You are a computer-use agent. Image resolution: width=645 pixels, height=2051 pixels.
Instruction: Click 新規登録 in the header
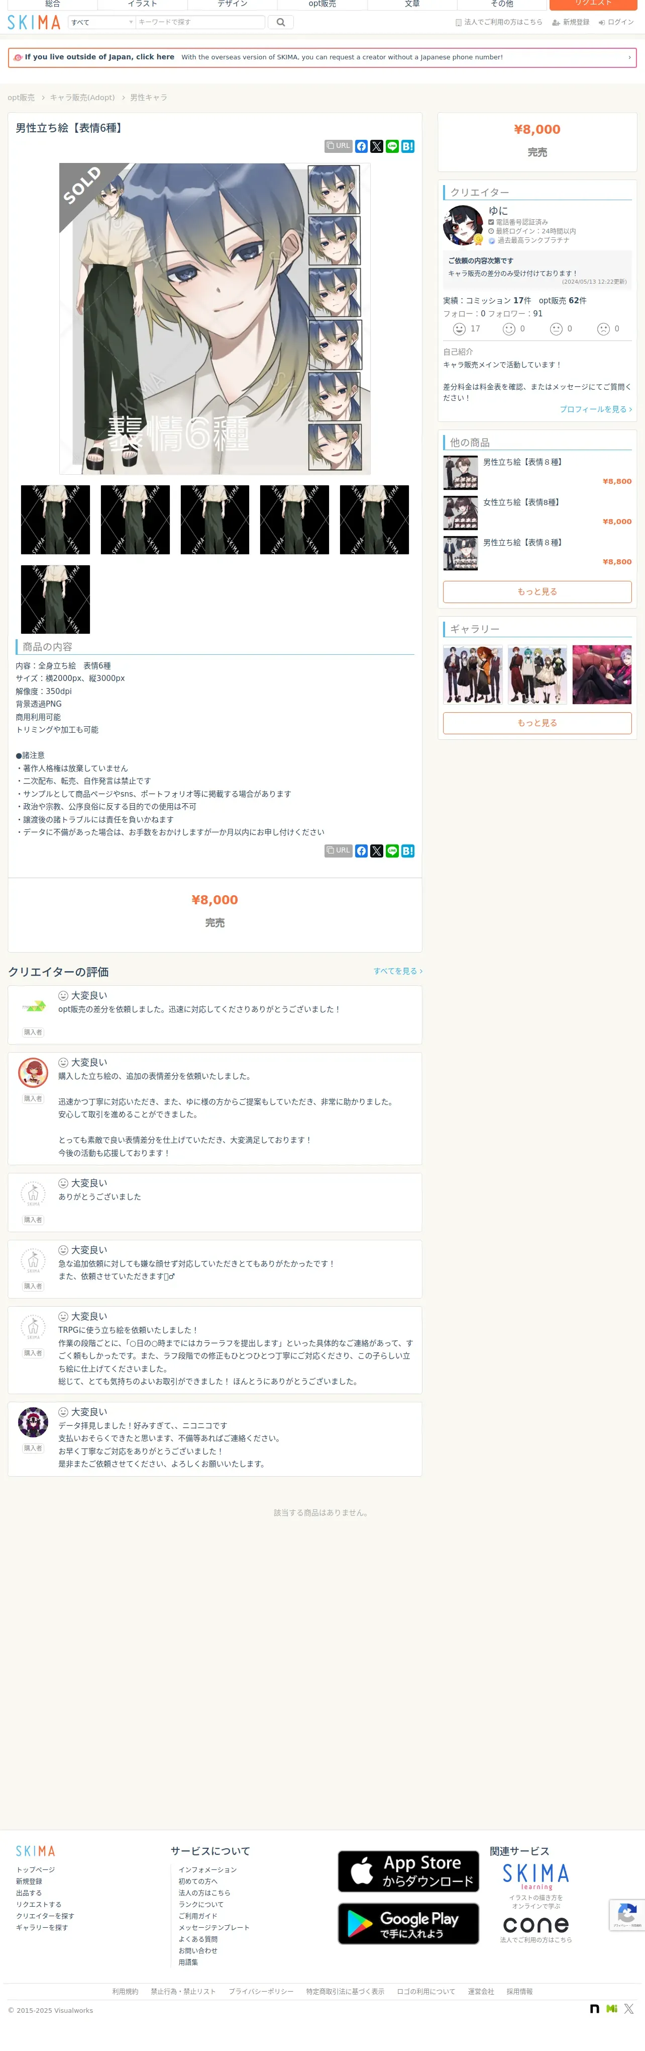click(x=571, y=22)
